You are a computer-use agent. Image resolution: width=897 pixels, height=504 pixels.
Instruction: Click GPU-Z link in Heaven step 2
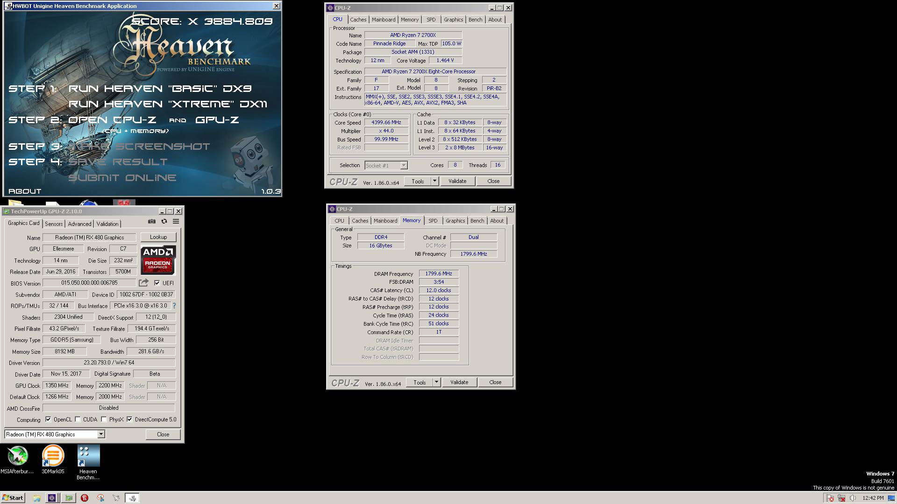(217, 120)
